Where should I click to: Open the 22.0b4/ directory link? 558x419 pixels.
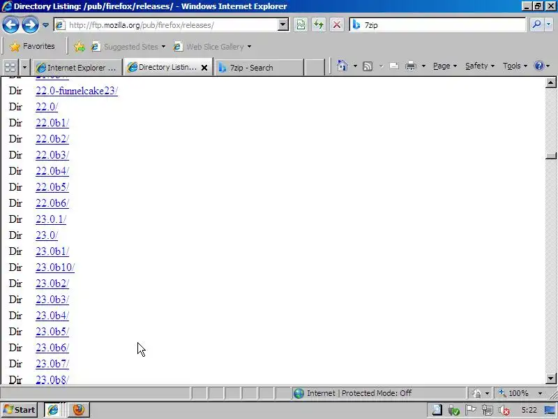point(52,171)
